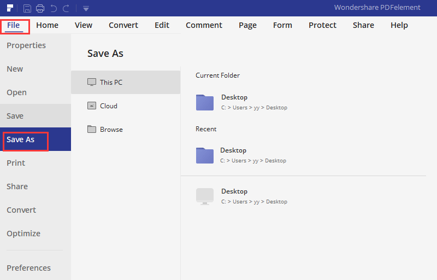The image size is (437, 280).
Task: Select Optimize in the File menu
Action: click(23, 234)
